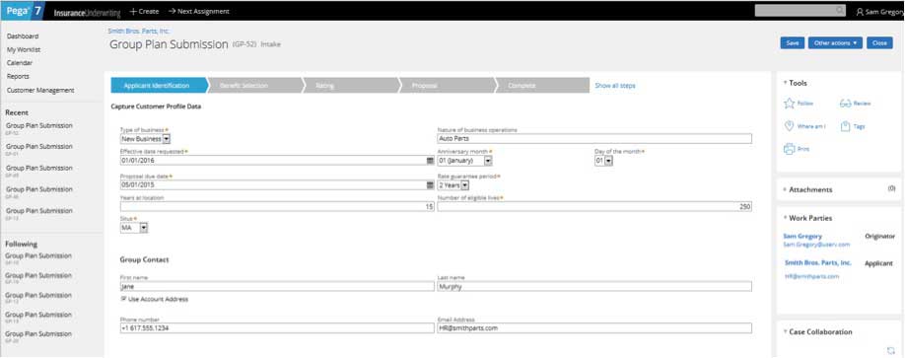Click the Sam Gregory user icon in the header
Viewport: 905px width, 358px height.
(x=860, y=11)
